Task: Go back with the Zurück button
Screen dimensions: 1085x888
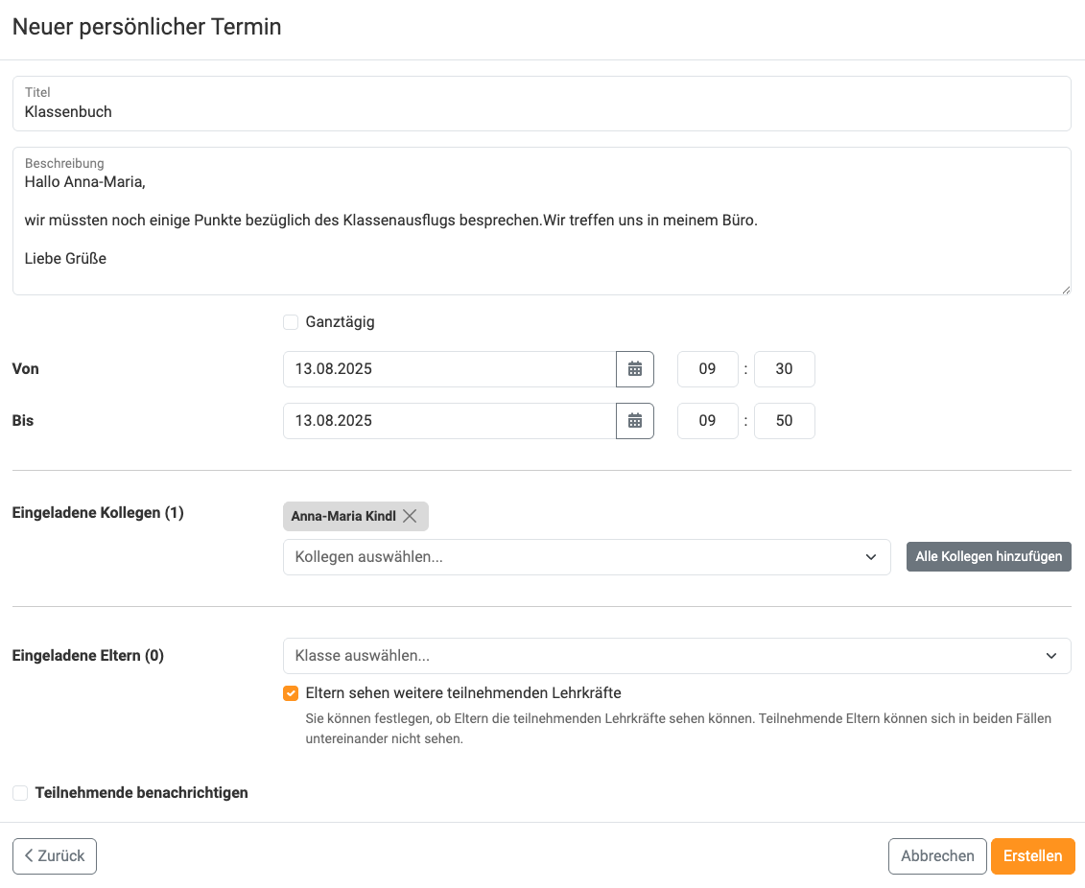Action: point(55,856)
